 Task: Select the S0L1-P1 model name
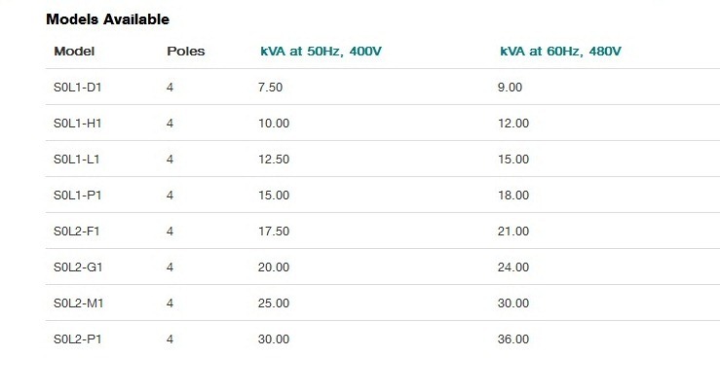click(x=78, y=196)
